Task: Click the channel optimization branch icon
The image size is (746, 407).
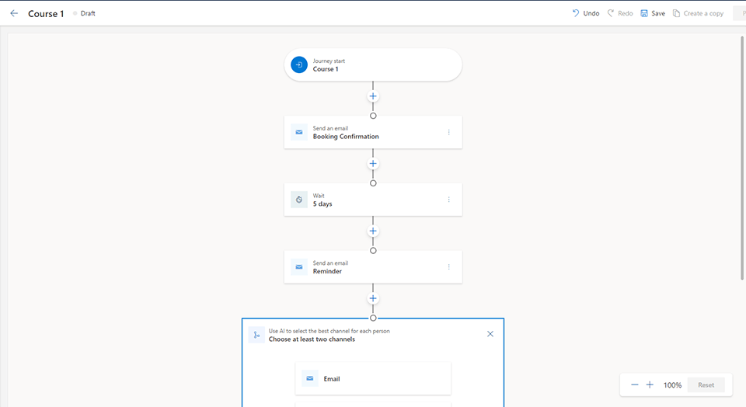Action: [x=256, y=335]
